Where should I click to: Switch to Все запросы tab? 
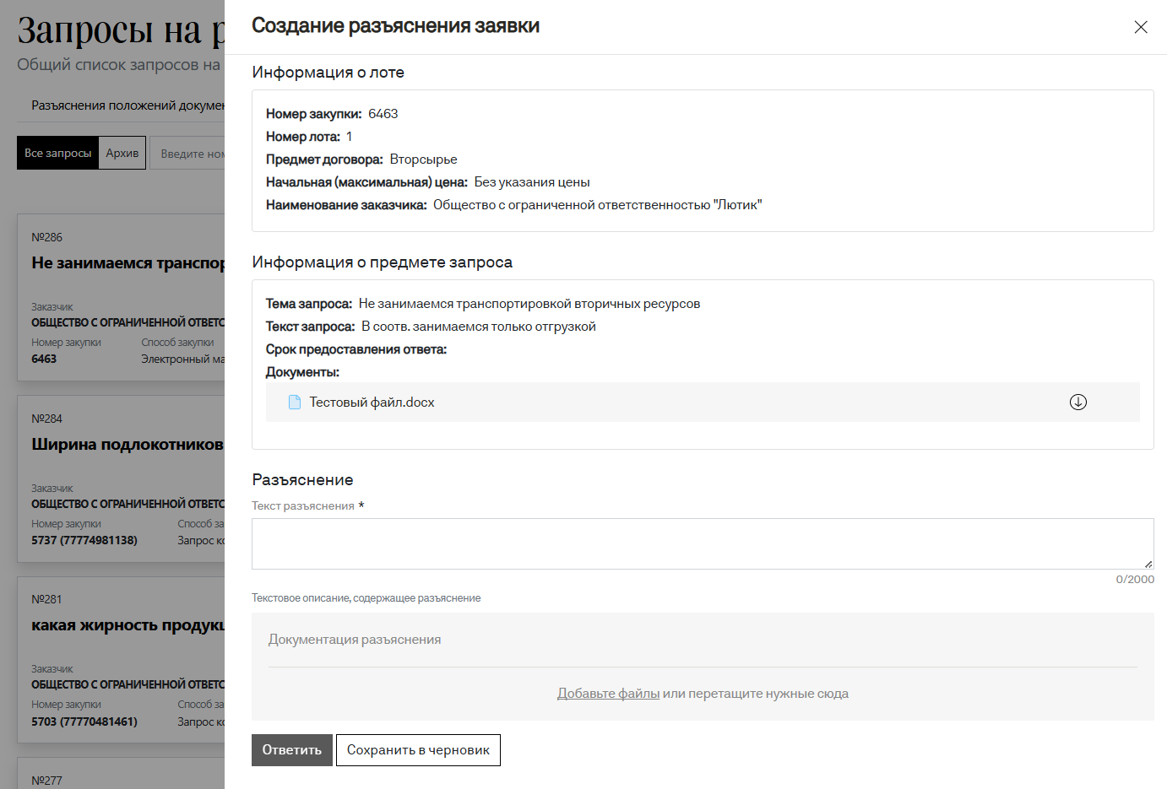click(57, 153)
